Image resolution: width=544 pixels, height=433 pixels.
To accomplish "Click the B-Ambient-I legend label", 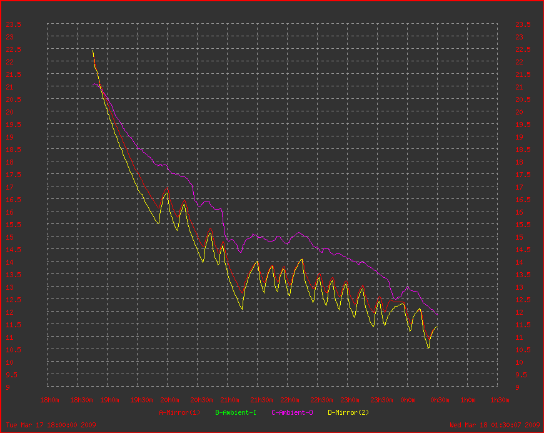I will [x=236, y=412].
